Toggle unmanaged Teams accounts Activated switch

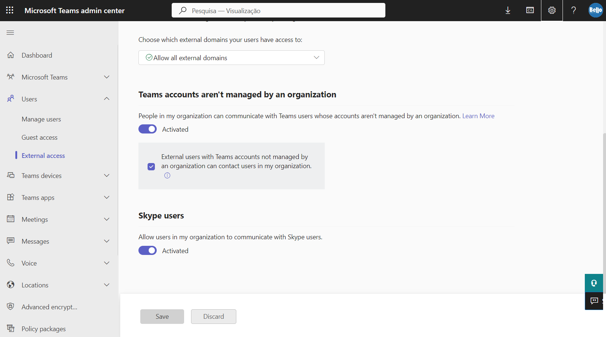[148, 129]
